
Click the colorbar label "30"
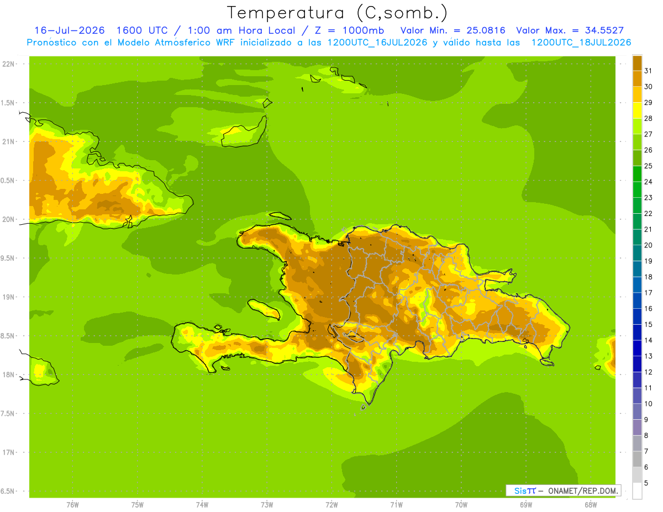649,87
